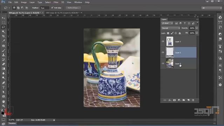
Task: Open the Filter menu
Action: pos(56,2)
